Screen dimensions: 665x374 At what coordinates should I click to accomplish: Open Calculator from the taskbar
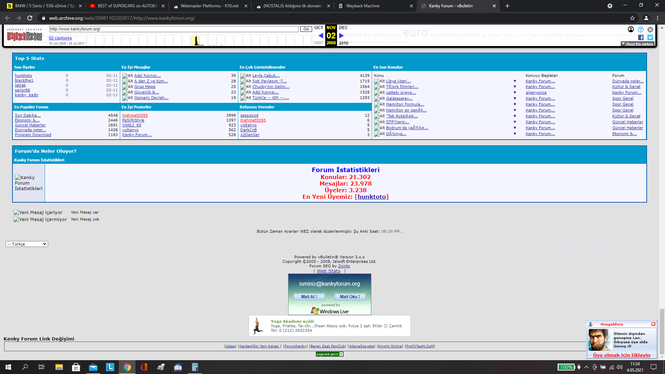(195, 367)
